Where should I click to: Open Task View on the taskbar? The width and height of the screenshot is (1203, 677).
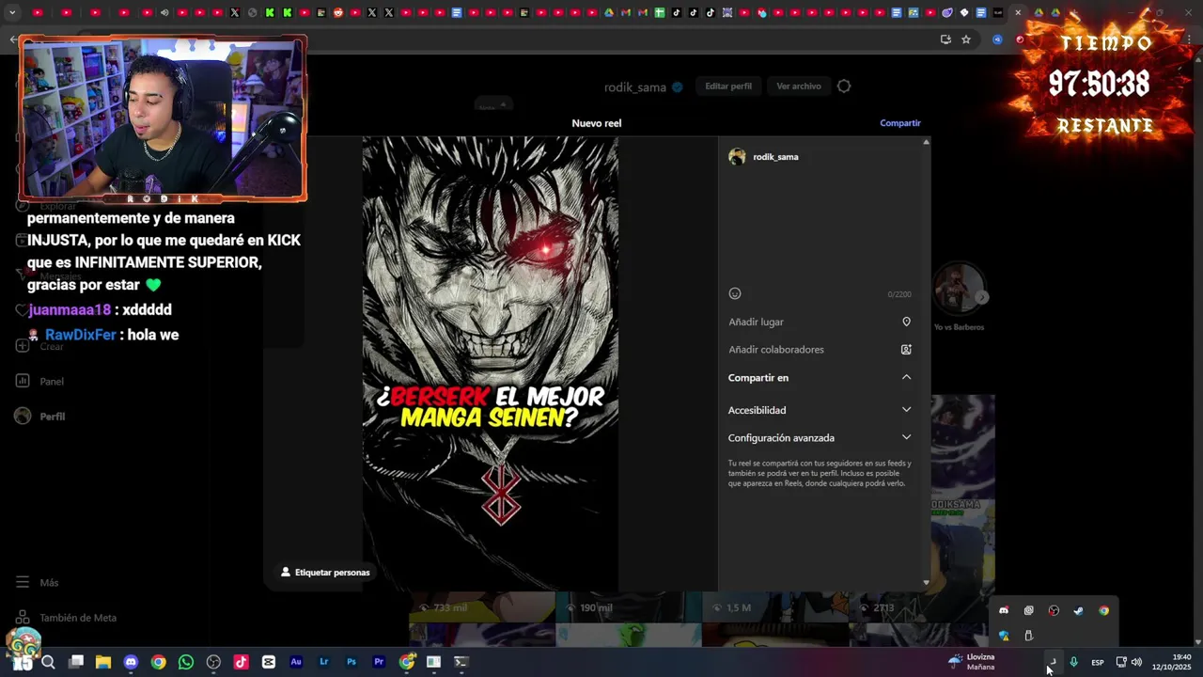coord(76,662)
